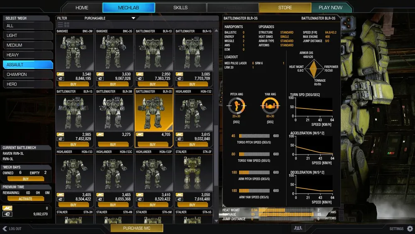
Task: Click the torso pitch angle gauge icon
Action: click(x=236, y=106)
